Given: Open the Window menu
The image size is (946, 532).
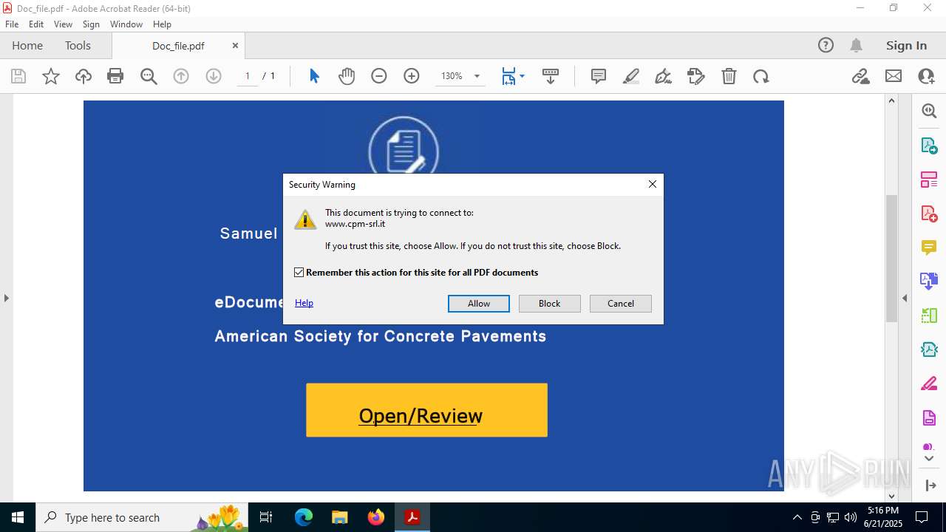Looking at the screenshot, I should (x=126, y=24).
